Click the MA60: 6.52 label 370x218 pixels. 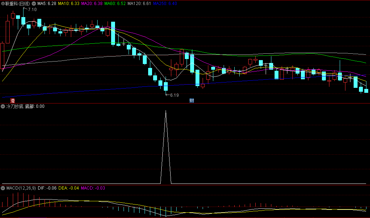click(x=115, y=4)
